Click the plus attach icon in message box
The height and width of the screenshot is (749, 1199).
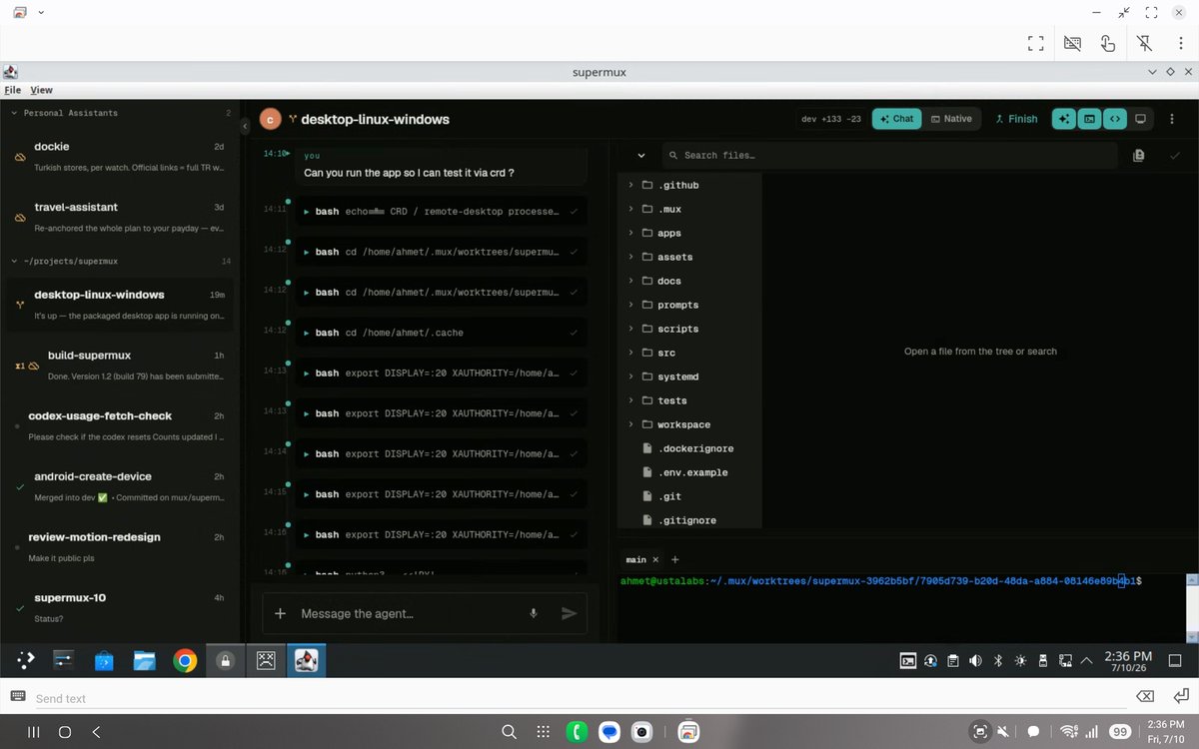coord(281,613)
